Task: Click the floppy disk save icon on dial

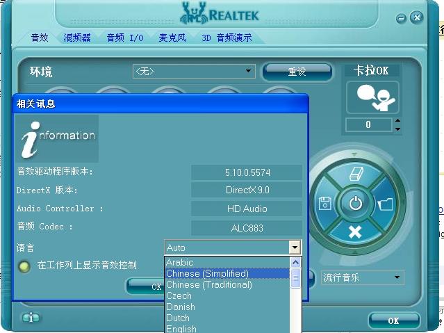Action: [x=324, y=203]
